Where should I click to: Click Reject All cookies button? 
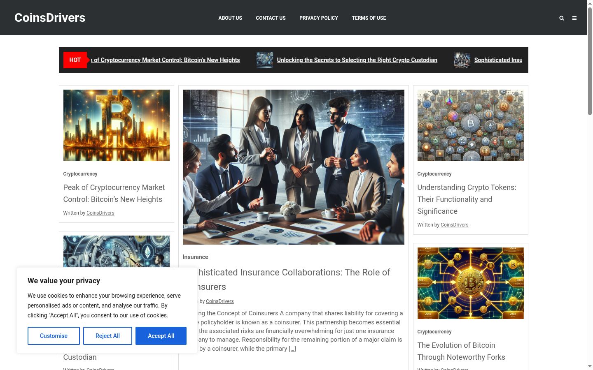pyautogui.click(x=107, y=336)
